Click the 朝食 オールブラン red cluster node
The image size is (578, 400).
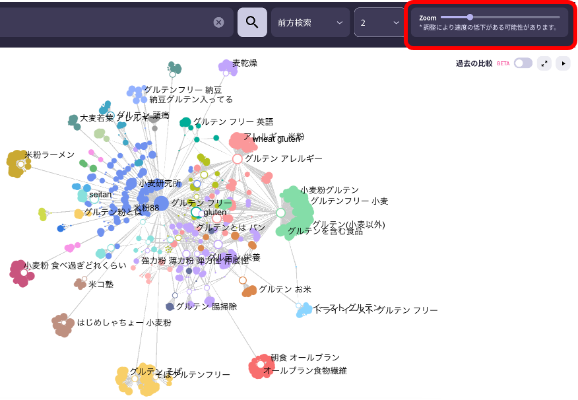point(261,365)
